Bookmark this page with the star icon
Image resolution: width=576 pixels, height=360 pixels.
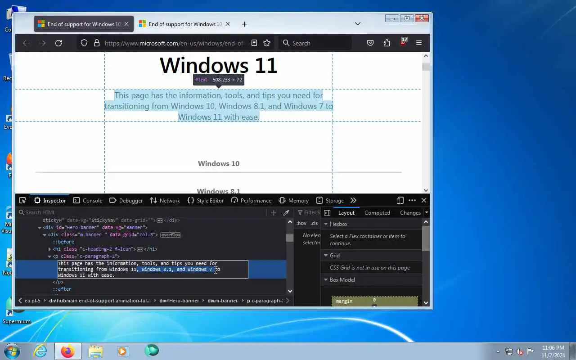coord(267,43)
